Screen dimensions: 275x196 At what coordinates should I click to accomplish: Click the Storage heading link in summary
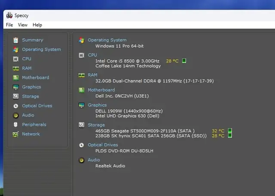[96, 125]
